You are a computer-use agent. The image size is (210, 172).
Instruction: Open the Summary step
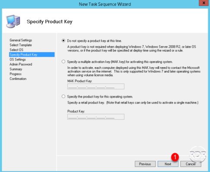(x=16, y=69)
